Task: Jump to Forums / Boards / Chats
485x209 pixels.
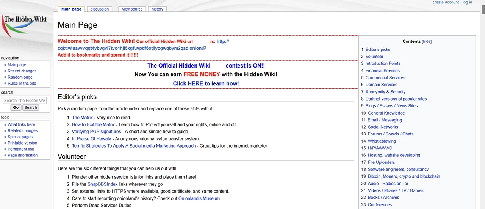Action: (x=391, y=134)
